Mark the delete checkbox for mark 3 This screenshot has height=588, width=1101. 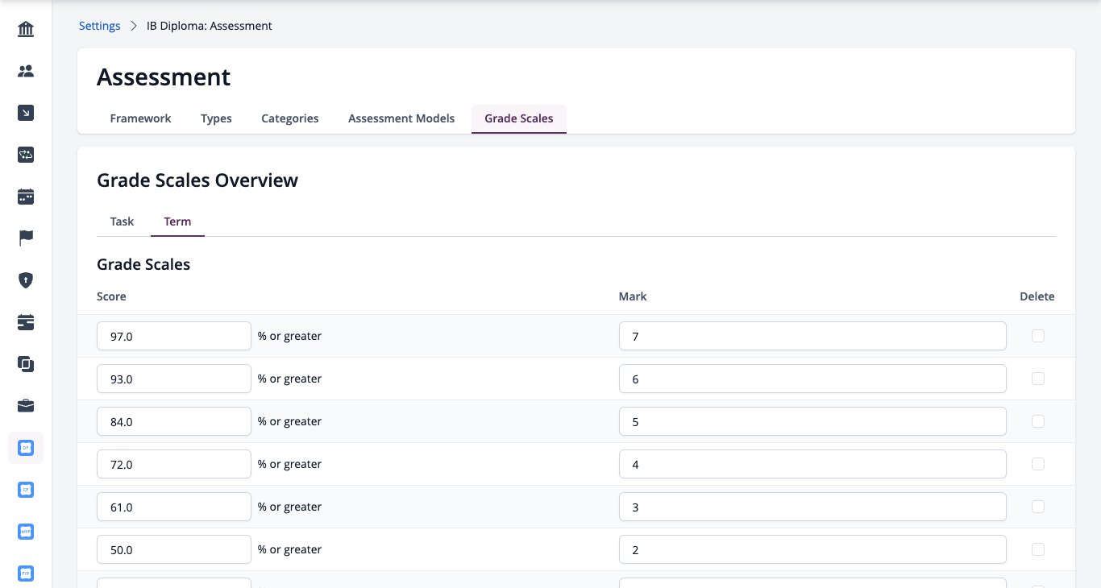(x=1038, y=507)
